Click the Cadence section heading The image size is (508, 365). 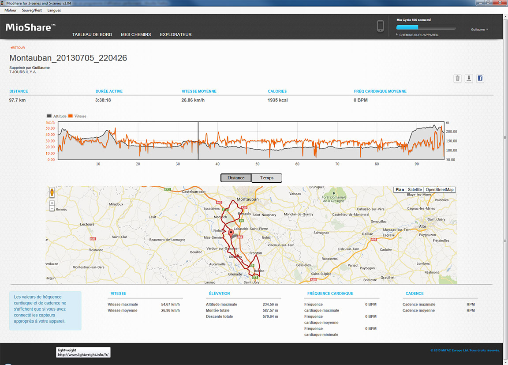[415, 294]
